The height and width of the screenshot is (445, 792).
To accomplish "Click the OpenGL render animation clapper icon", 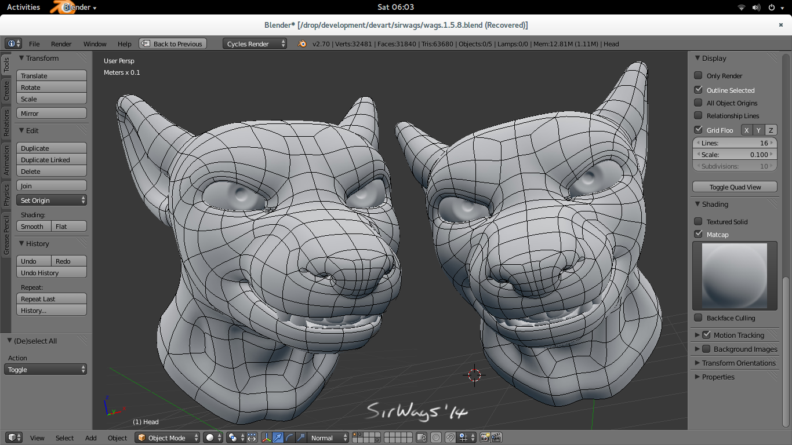I will click(x=496, y=438).
